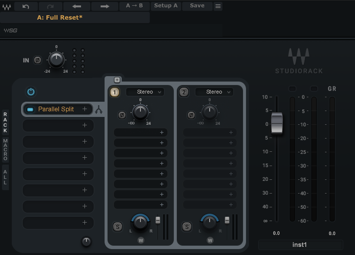Click the small knob below the left rack slots

click(86, 242)
